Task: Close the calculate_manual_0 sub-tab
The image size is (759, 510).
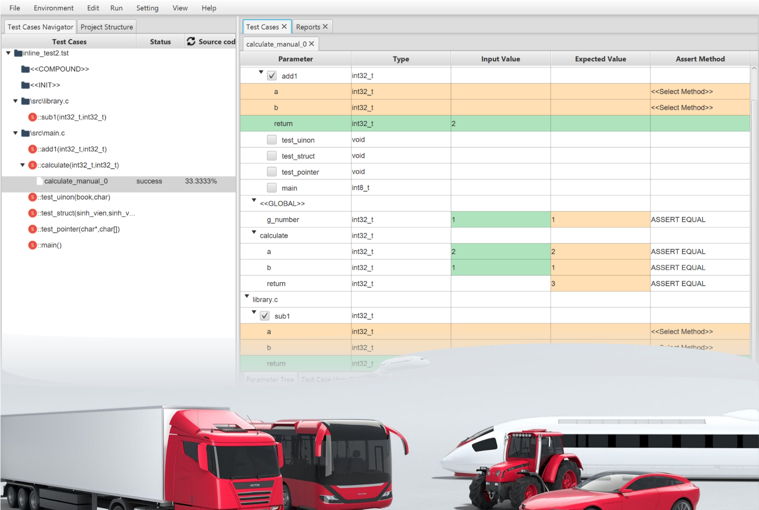Action: [312, 43]
